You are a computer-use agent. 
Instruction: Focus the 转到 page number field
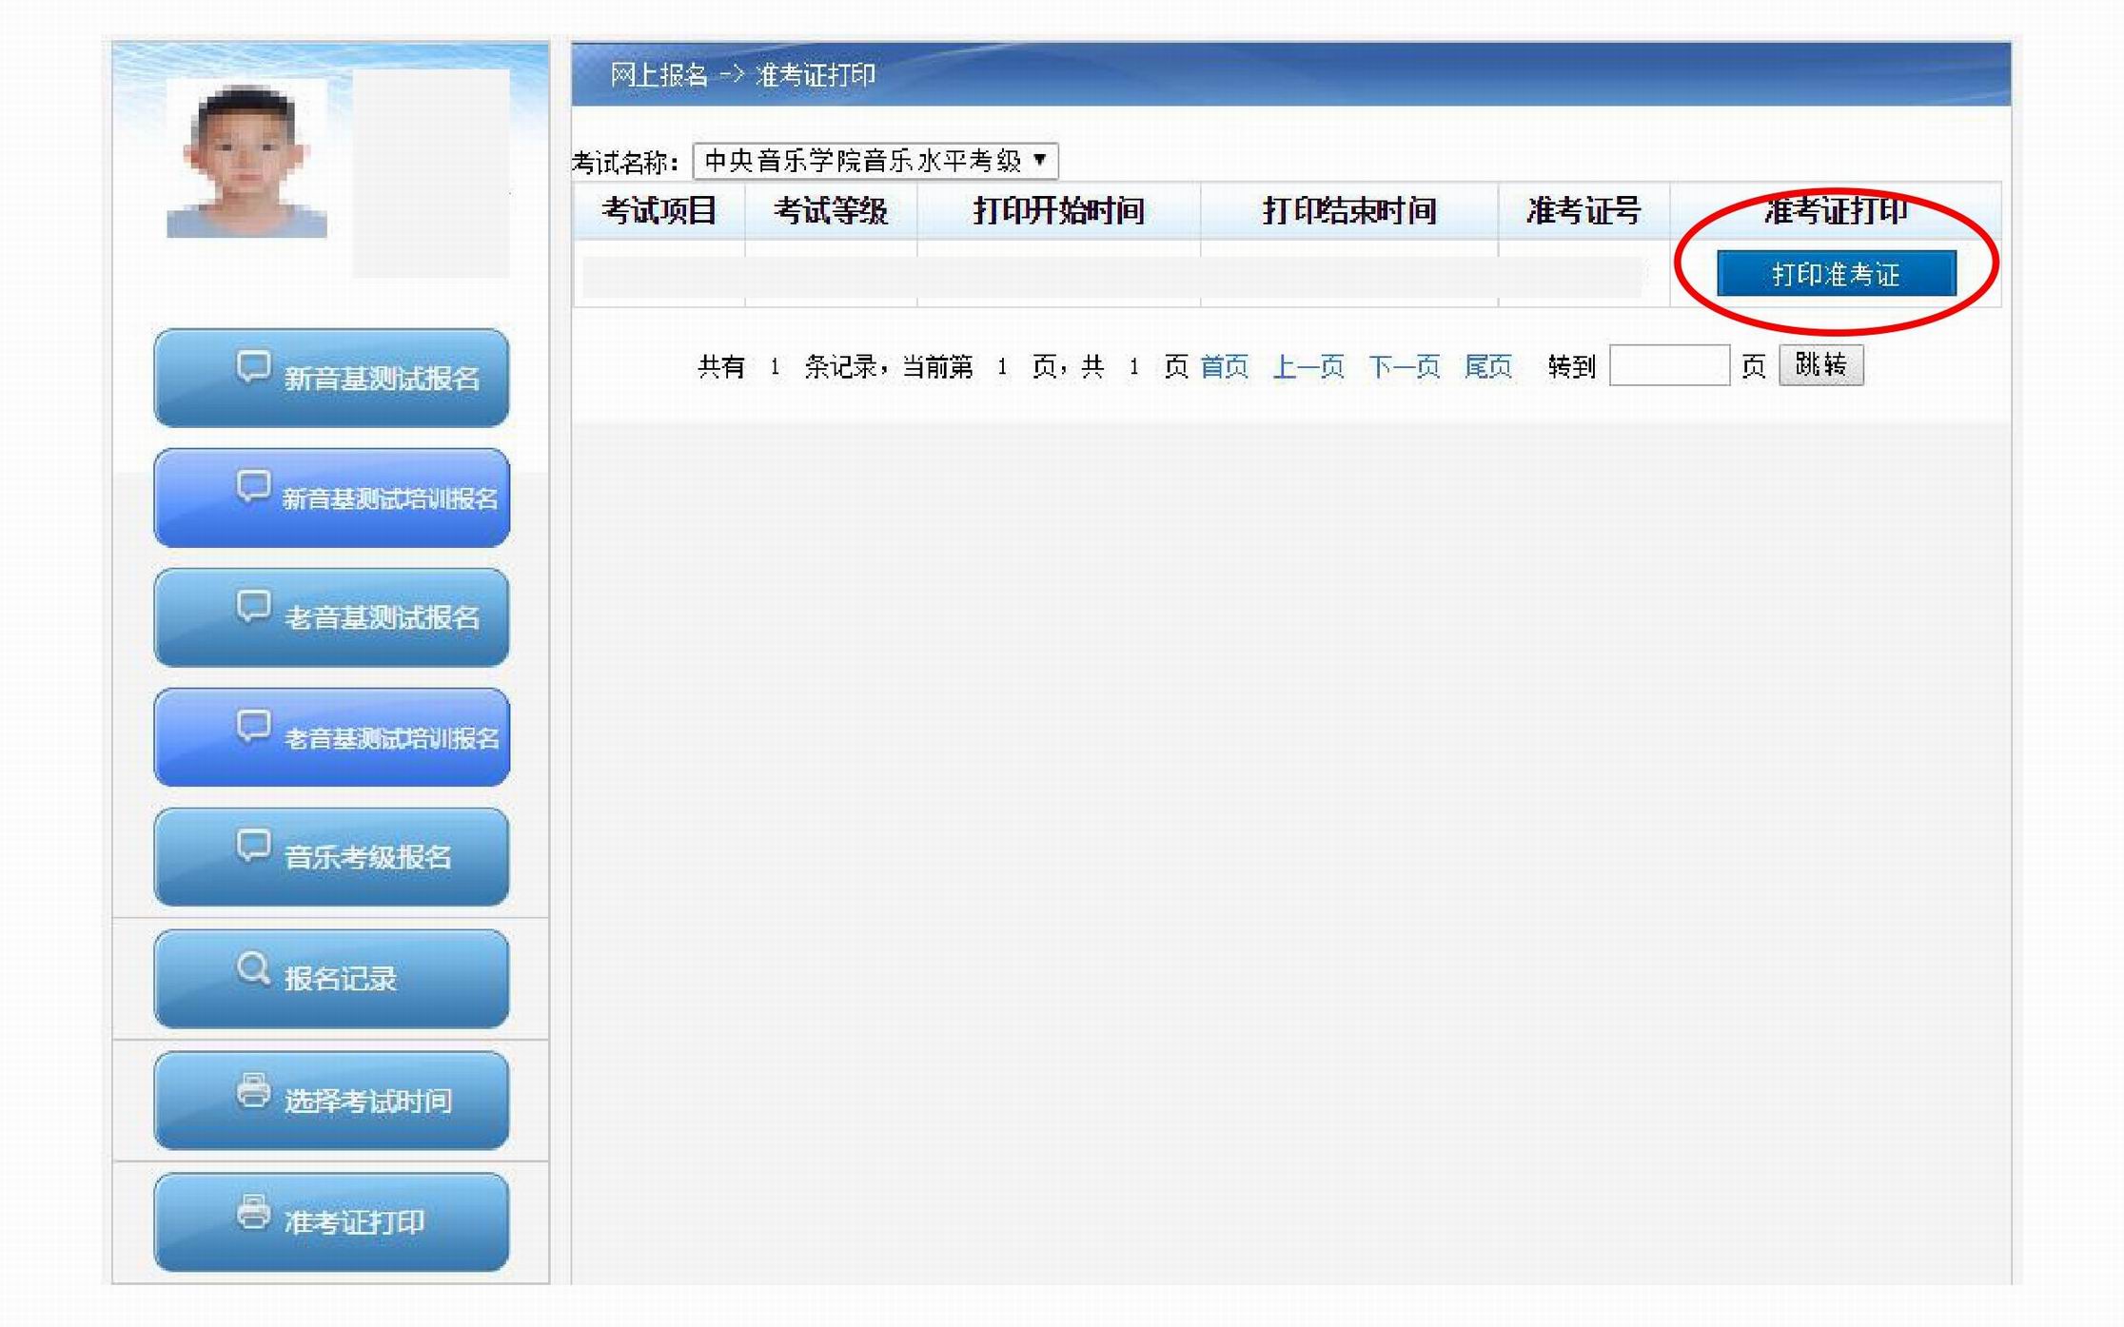(1669, 365)
